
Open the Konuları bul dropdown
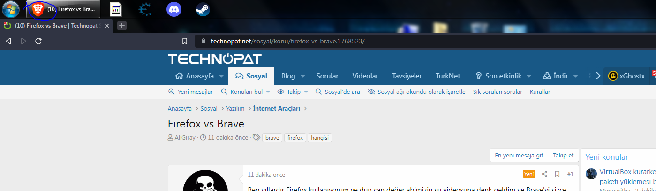(x=245, y=92)
